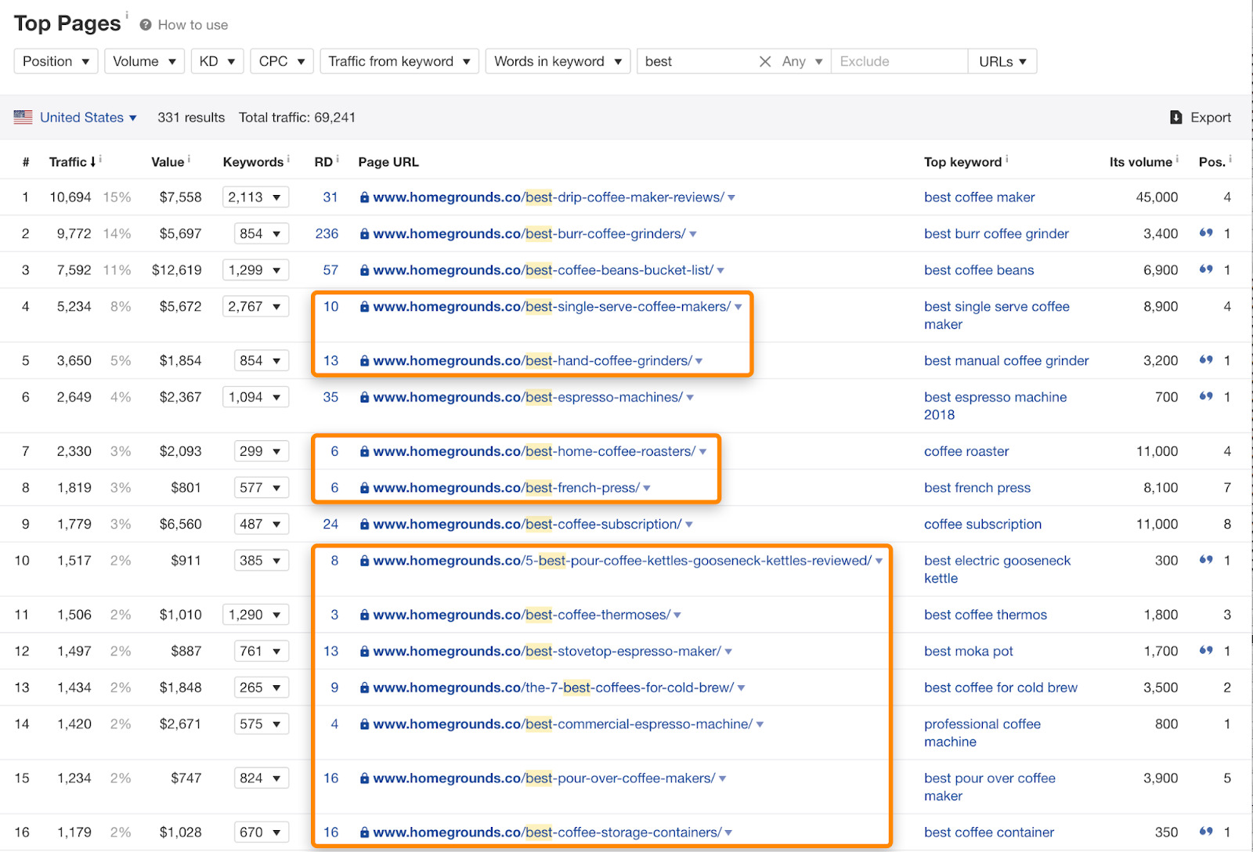Viewport: 1253px width, 852px height.
Task: Click featured snippet icon for best moka pot
Action: pyautogui.click(x=1206, y=651)
